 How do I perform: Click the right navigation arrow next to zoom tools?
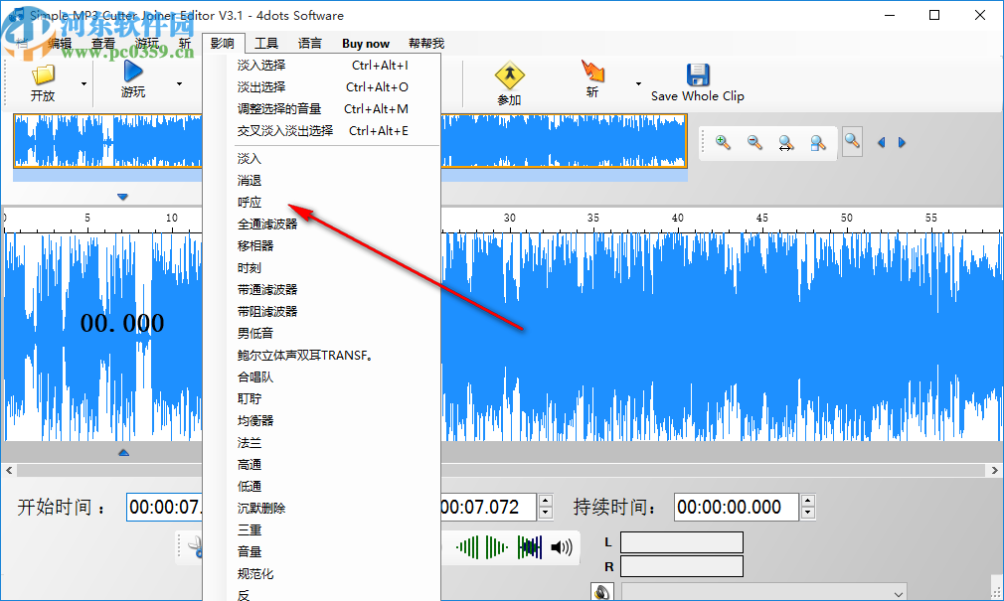pyautogui.click(x=903, y=142)
